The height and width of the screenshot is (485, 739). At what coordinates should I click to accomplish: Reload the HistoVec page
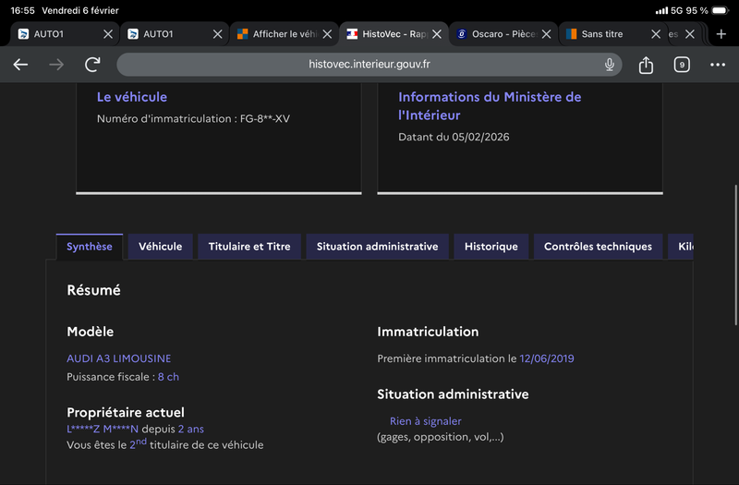[x=92, y=65]
